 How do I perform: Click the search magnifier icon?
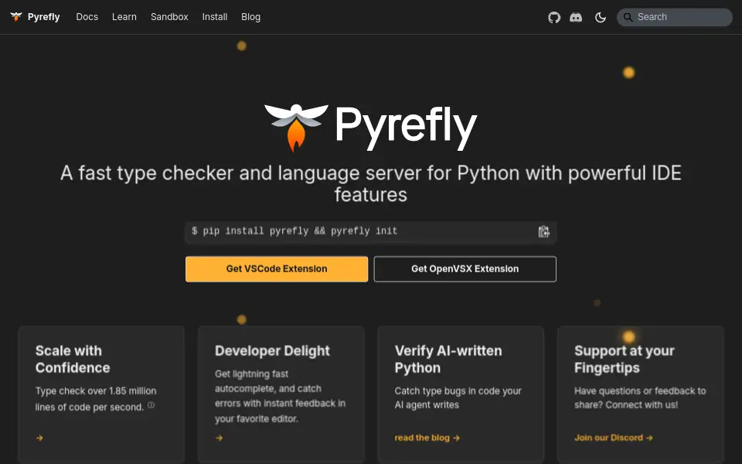628,17
